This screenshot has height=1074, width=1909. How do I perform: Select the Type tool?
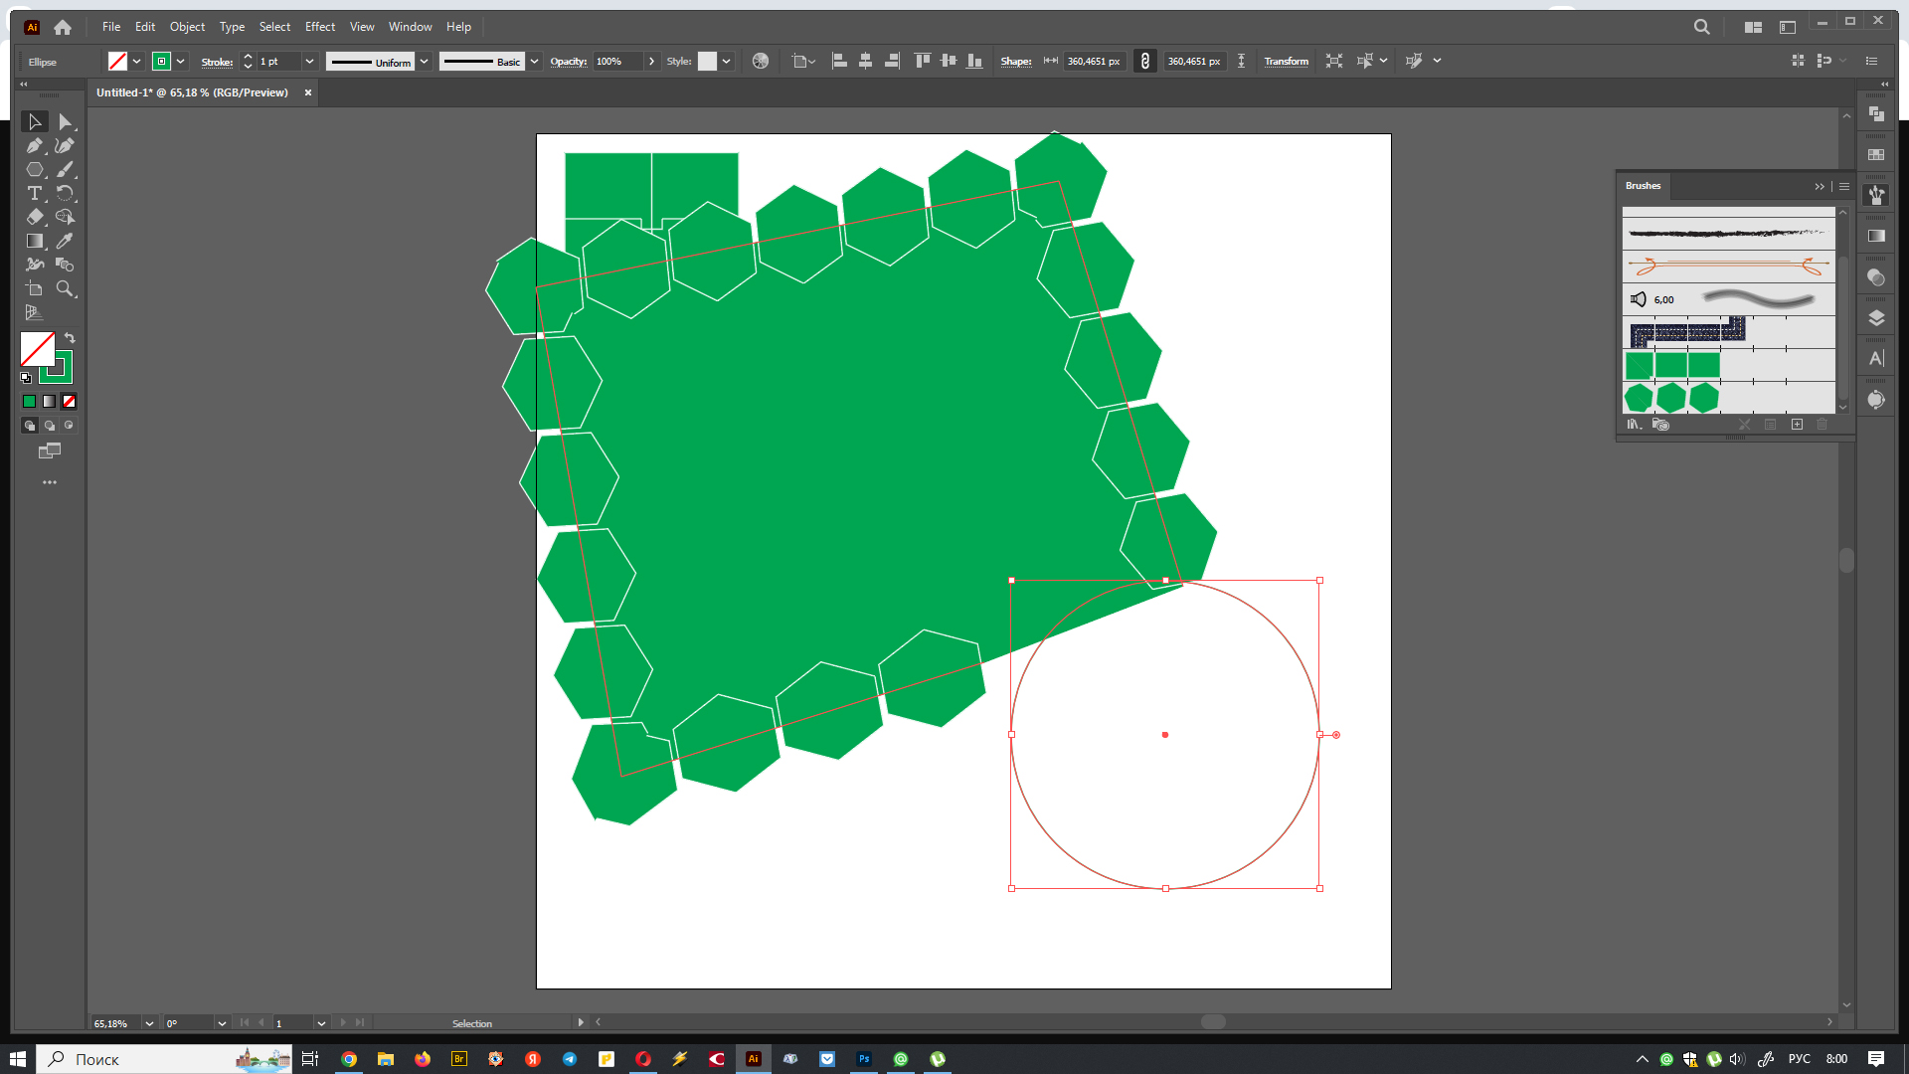coord(35,193)
